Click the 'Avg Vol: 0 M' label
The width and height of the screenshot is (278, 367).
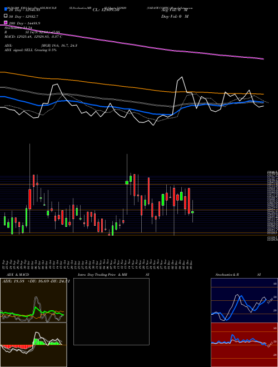[175, 10]
